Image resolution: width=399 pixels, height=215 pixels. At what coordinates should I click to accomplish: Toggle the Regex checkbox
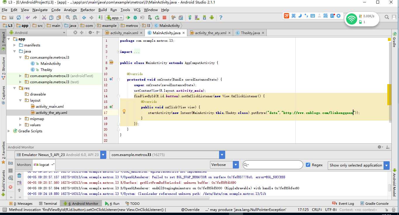308,165
